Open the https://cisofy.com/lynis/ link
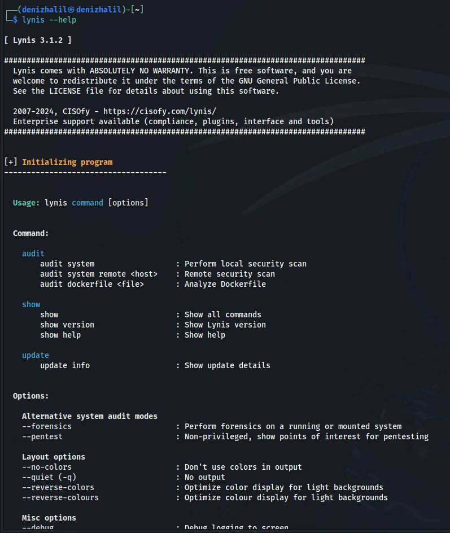The width and height of the screenshot is (450, 533). coord(159,111)
